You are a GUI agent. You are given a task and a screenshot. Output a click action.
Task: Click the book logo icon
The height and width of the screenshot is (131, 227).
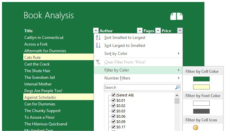coord(176,16)
